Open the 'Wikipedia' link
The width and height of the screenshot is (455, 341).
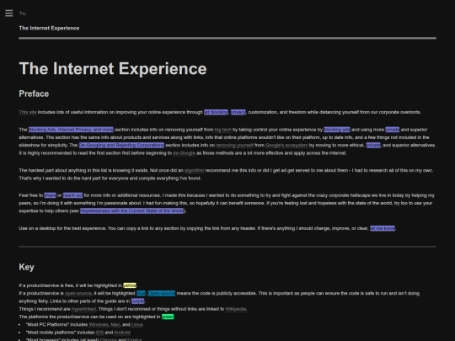pyautogui.click(x=236, y=309)
